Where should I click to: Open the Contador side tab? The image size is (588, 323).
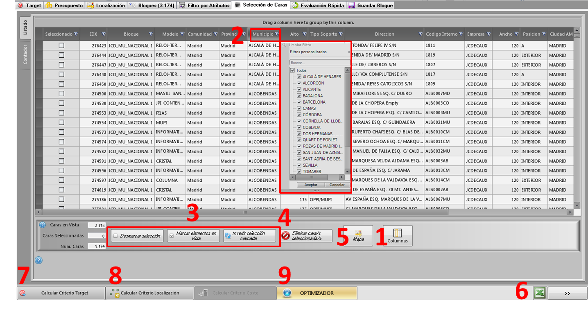(25, 54)
